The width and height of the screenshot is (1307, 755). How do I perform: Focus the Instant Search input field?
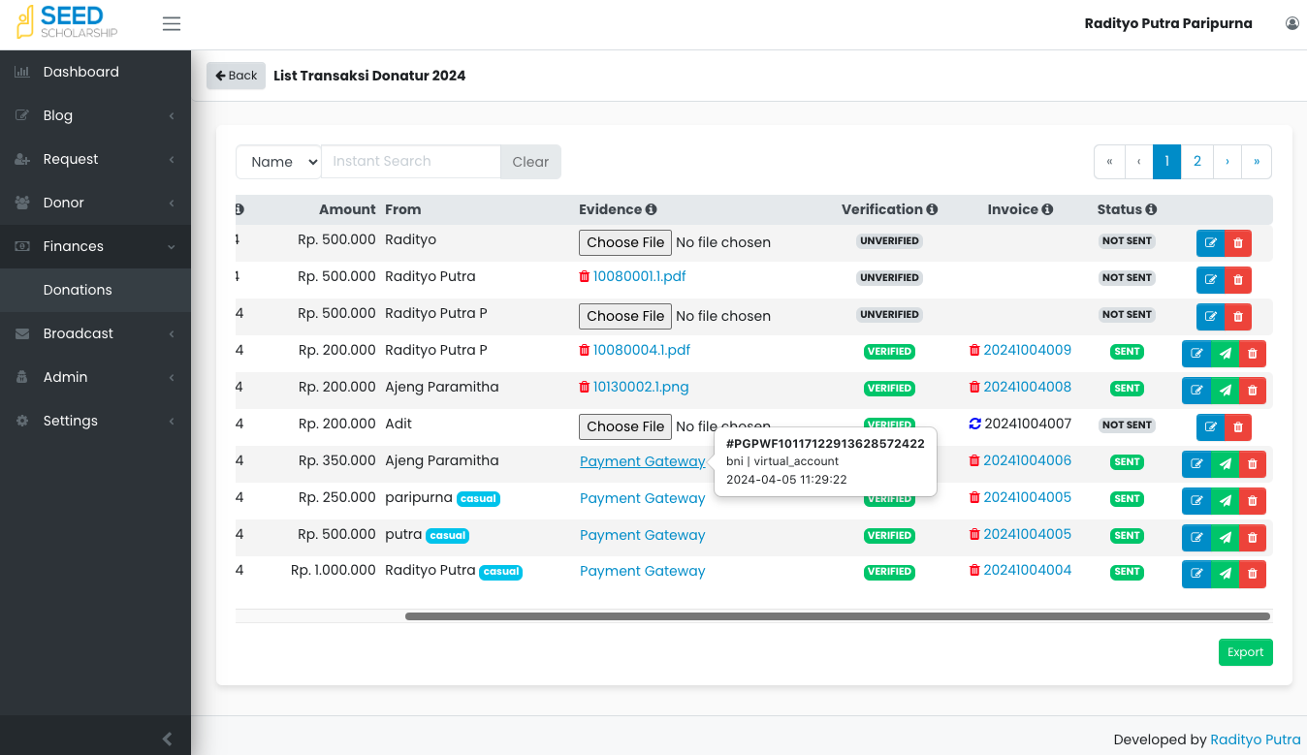click(x=411, y=162)
